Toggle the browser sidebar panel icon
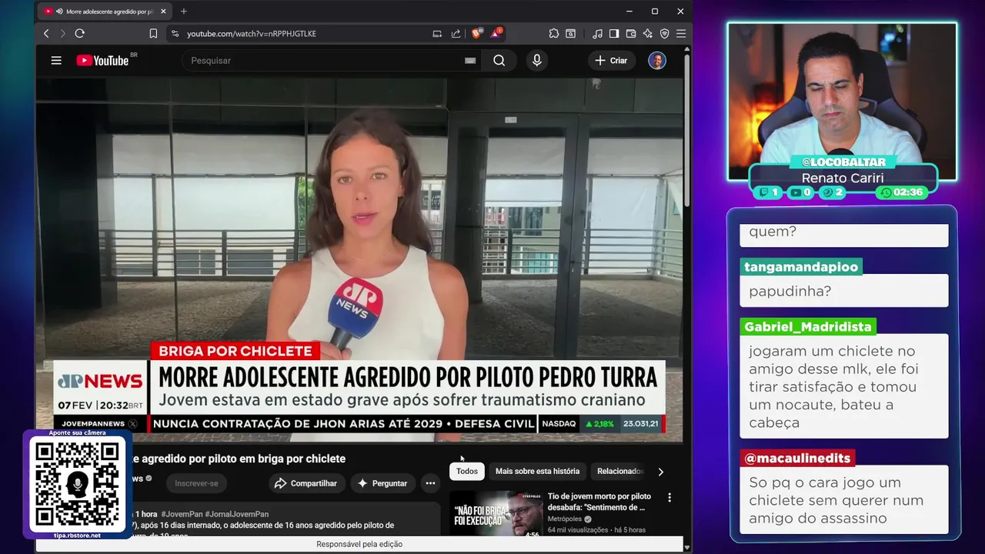 [614, 34]
